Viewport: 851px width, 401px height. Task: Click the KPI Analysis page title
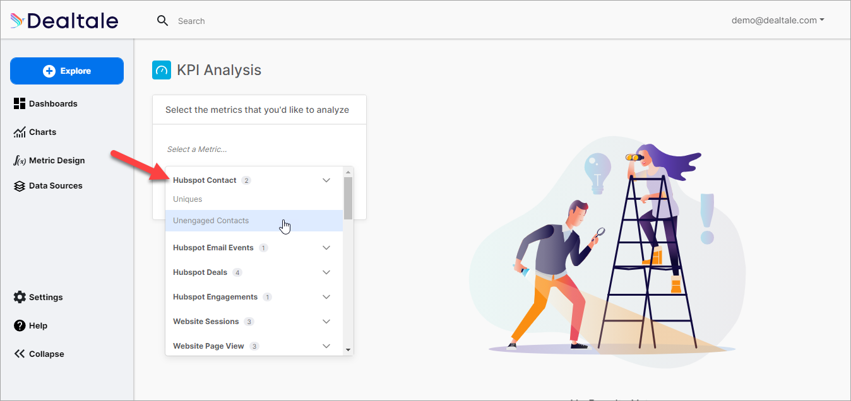pos(219,70)
